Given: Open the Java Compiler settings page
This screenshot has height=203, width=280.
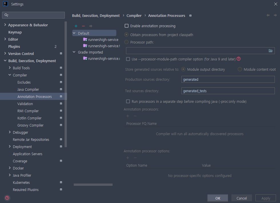Looking at the screenshot, I should (28, 89).
